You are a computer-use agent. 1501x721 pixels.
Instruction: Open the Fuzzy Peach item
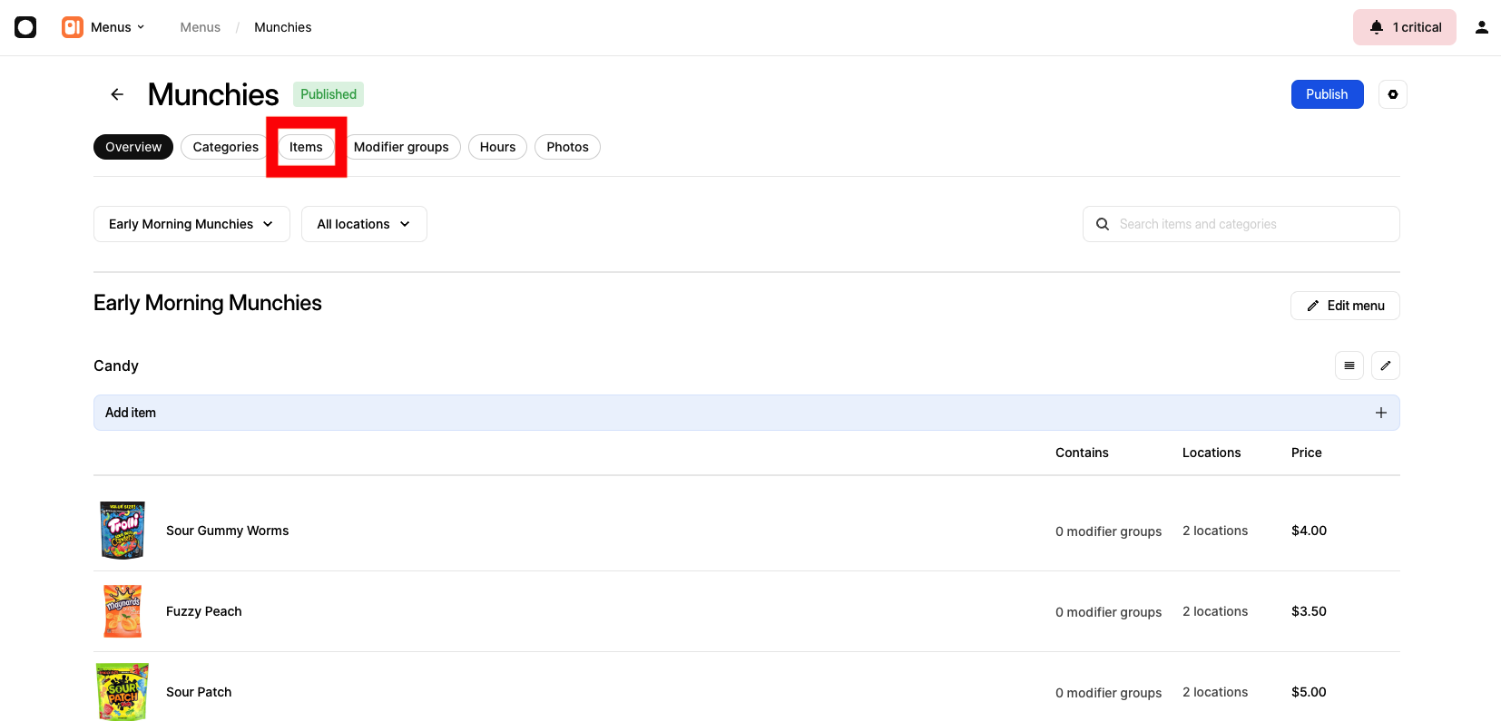coord(204,611)
